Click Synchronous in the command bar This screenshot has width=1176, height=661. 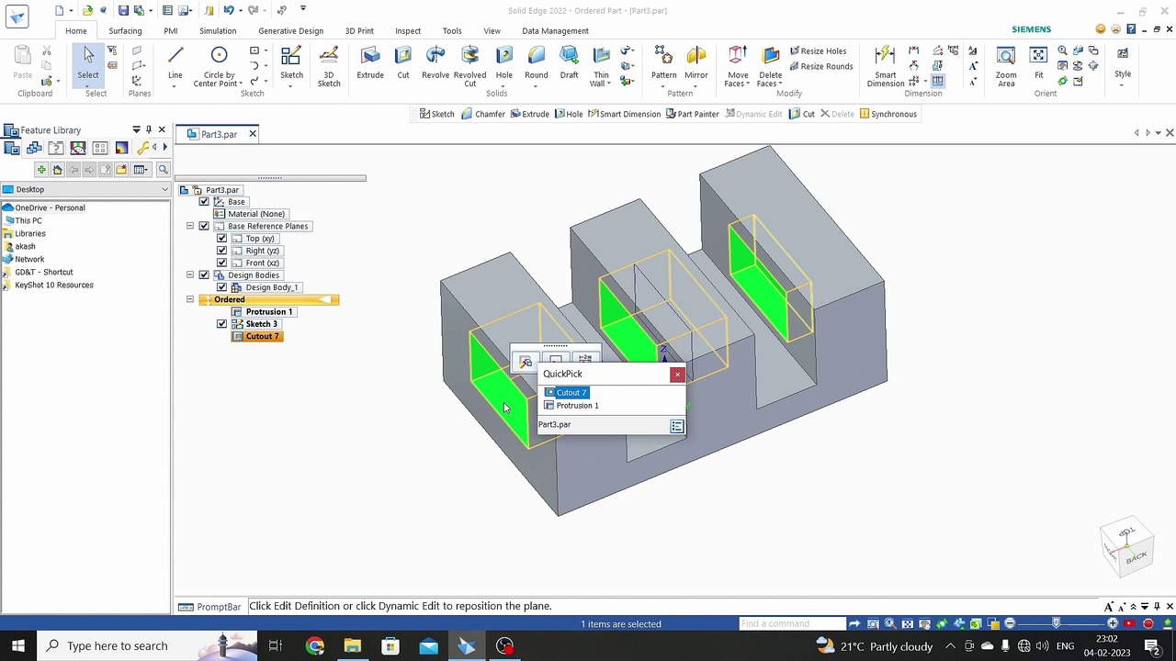pos(888,114)
